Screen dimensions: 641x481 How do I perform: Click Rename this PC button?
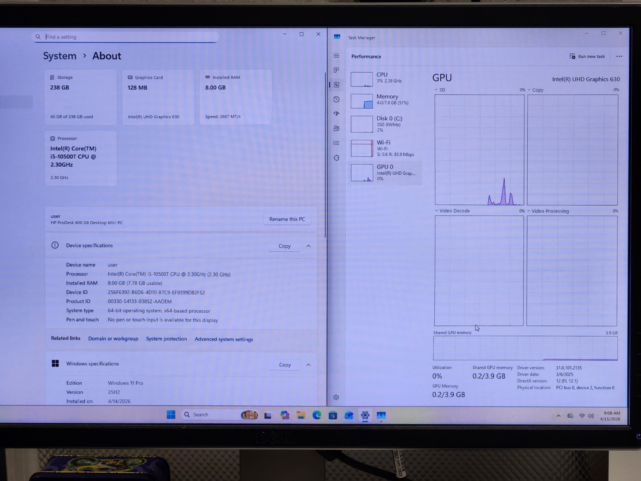tap(287, 219)
